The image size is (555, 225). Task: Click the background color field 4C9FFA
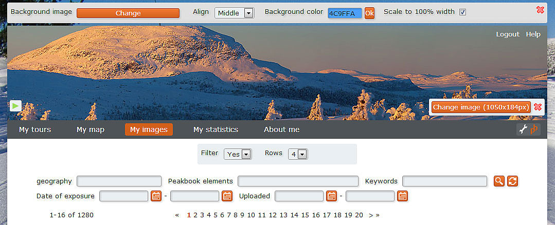point(345,13)
